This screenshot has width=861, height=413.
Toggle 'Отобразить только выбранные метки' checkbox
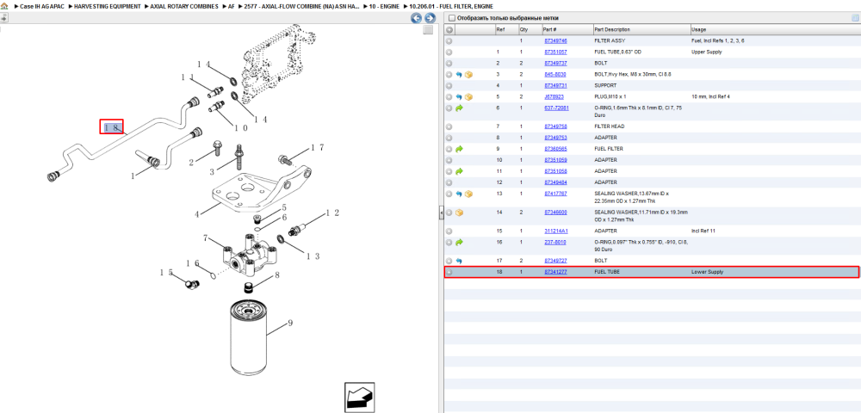coord(451,18)
